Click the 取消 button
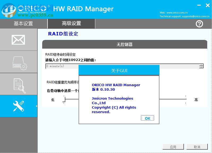212x153 pixels. tap(197, 147)
